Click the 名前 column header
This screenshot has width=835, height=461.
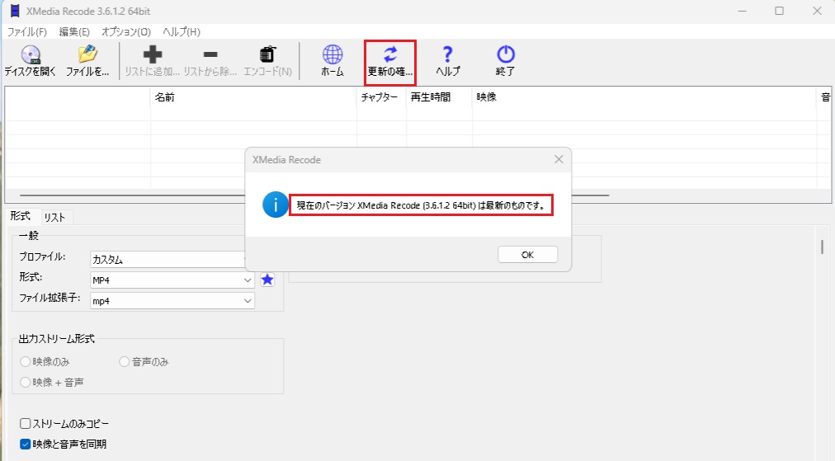(253, 96)
